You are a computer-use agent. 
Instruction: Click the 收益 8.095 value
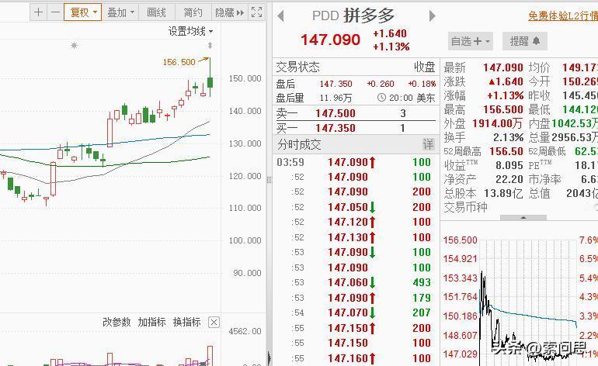click(509, 165)
